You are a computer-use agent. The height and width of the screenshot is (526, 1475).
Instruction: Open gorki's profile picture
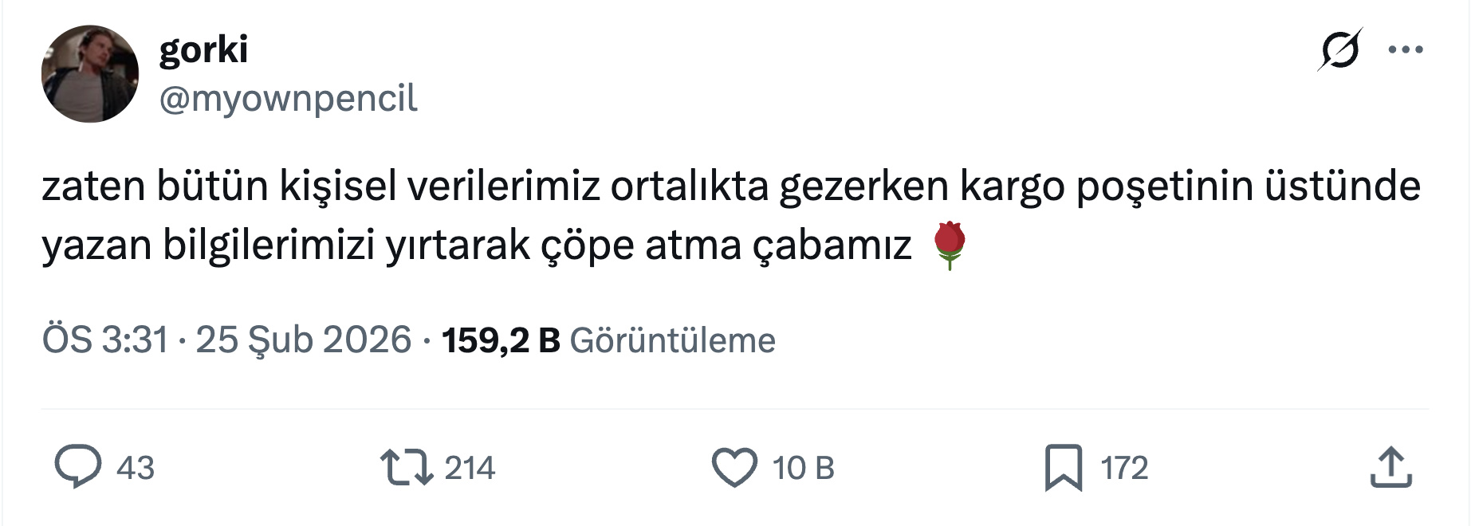coord(90,74)
